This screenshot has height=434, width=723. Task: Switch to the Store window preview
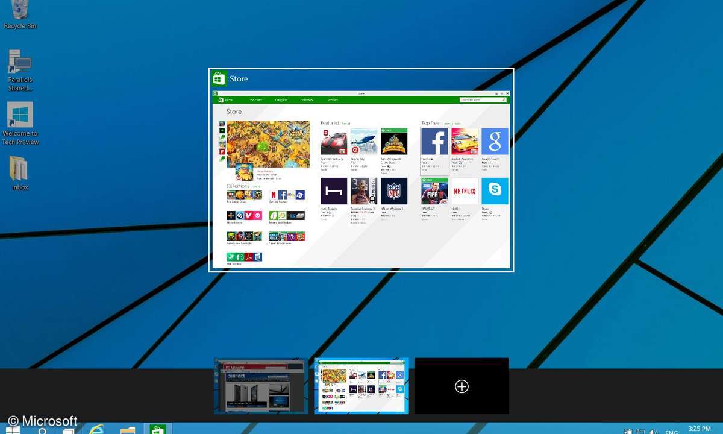coord(361,170)
